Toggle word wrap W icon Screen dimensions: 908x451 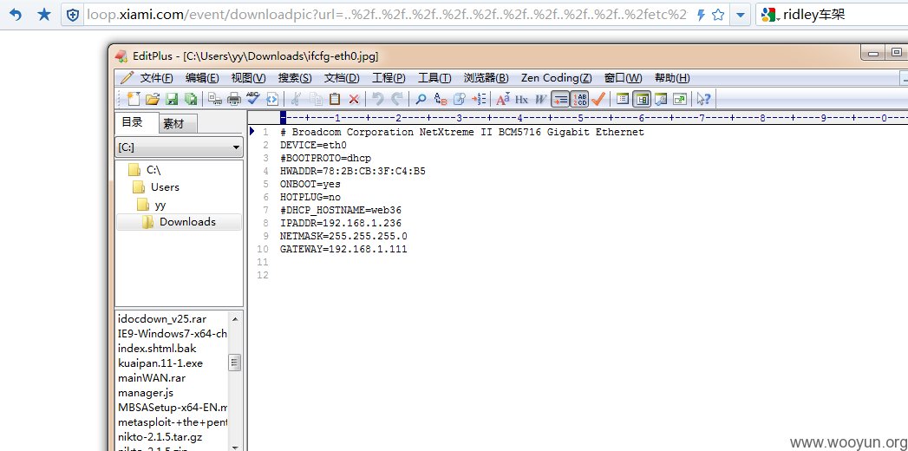(x=540, y=100)
